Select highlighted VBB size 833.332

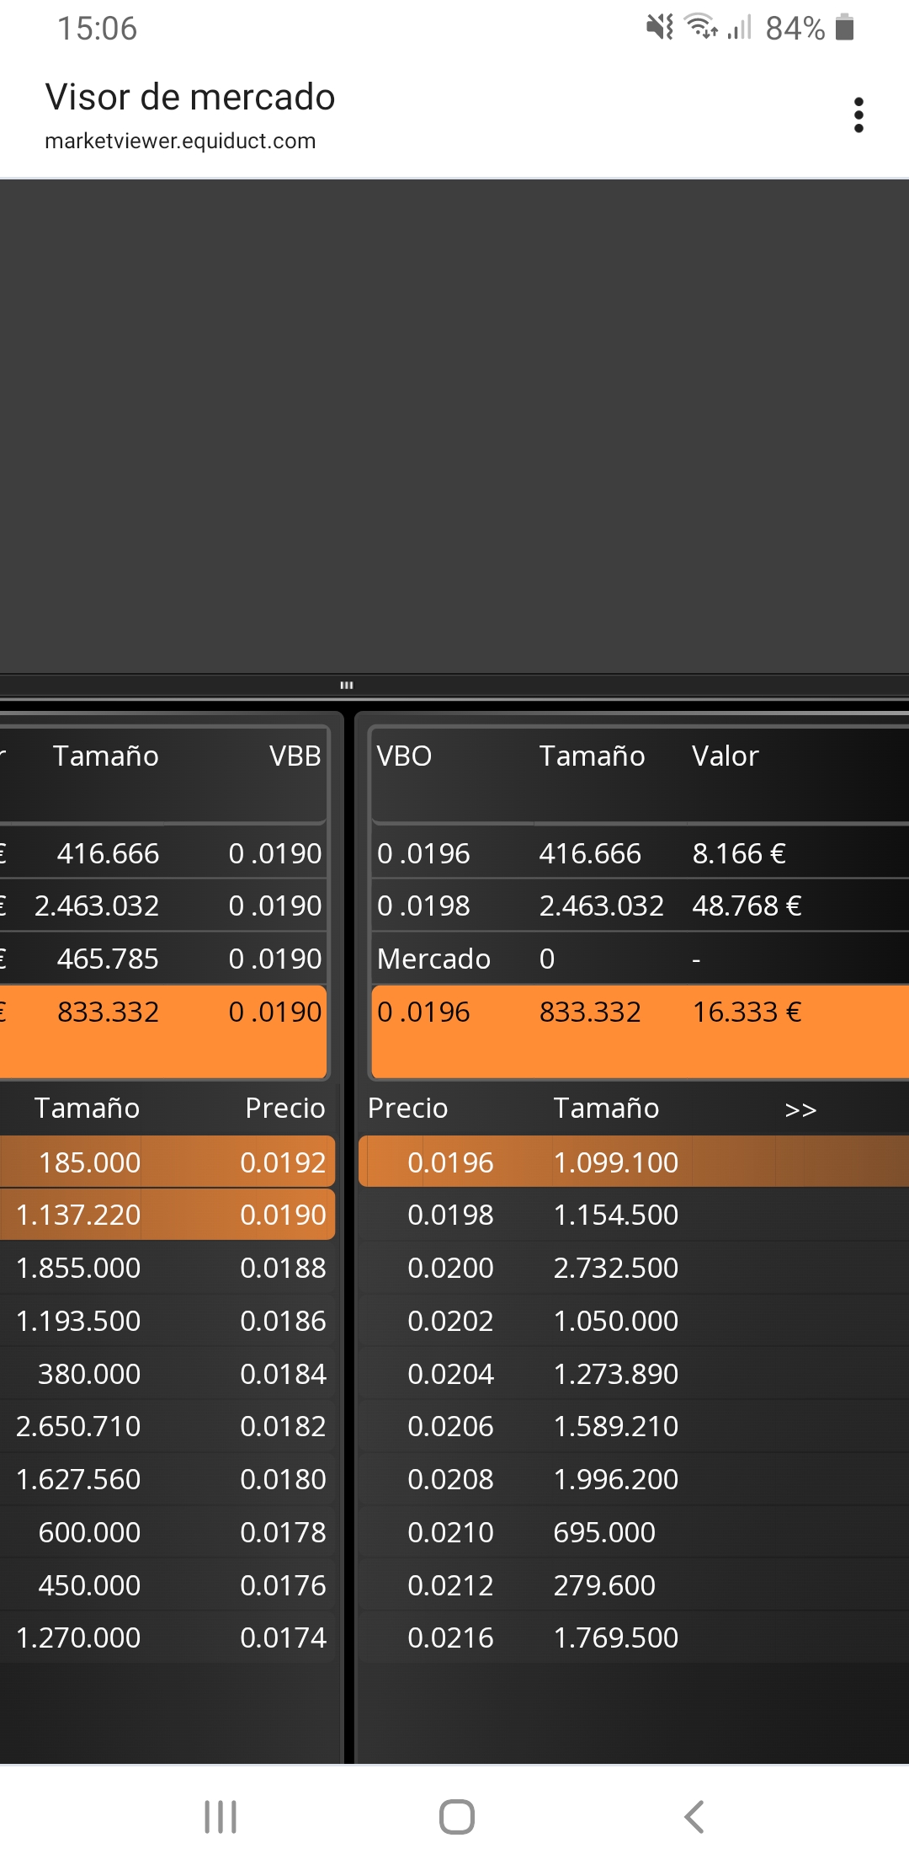[108, 1012]
